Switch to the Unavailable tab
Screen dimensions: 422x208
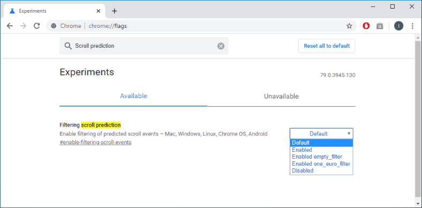point(281,96)
